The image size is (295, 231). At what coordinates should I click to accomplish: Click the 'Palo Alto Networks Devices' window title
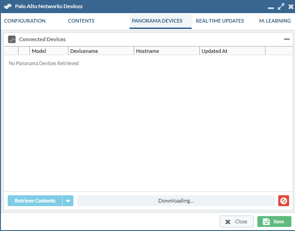49,6
